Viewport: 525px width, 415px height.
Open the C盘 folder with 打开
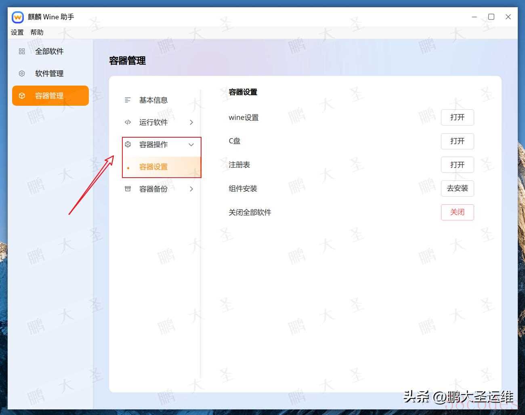click(457, 141)
